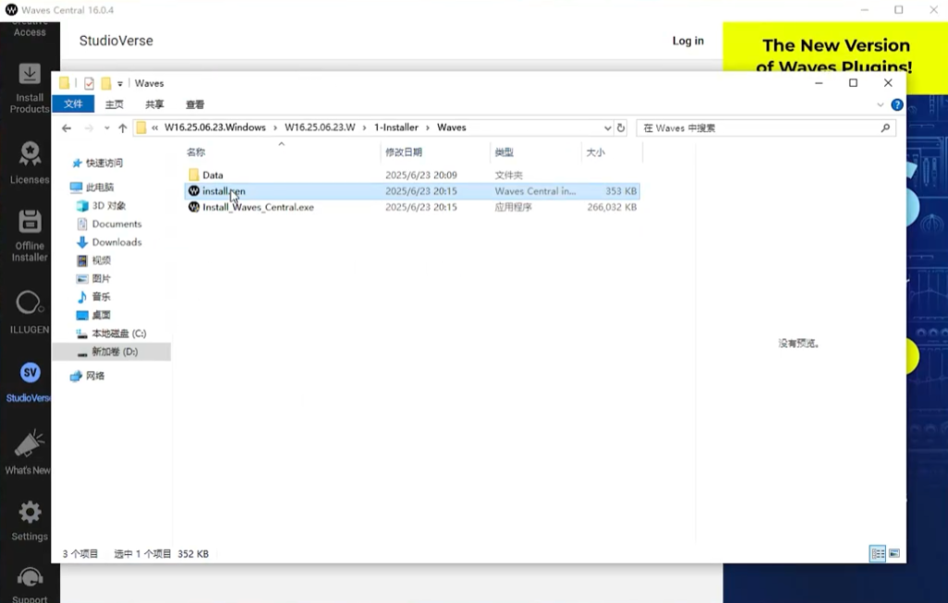Open recent locations dropdown arrow

pos(107,129)
